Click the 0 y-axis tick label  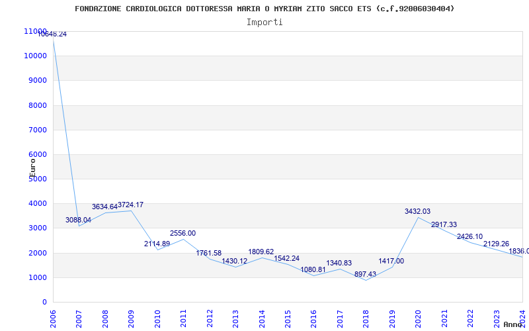point(44,303)
